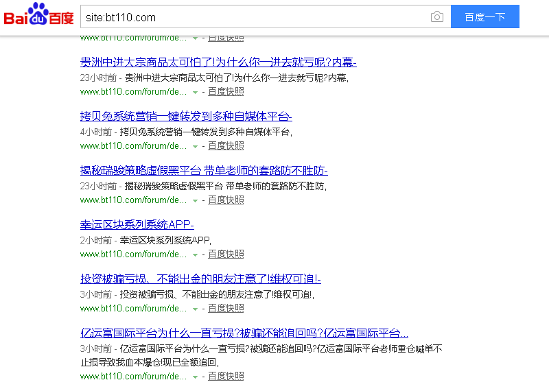Click snippet text 4小时前 - 拷贝兔系统营销
The height and width of the screenshot is (391, 549).
click(186, 132)
